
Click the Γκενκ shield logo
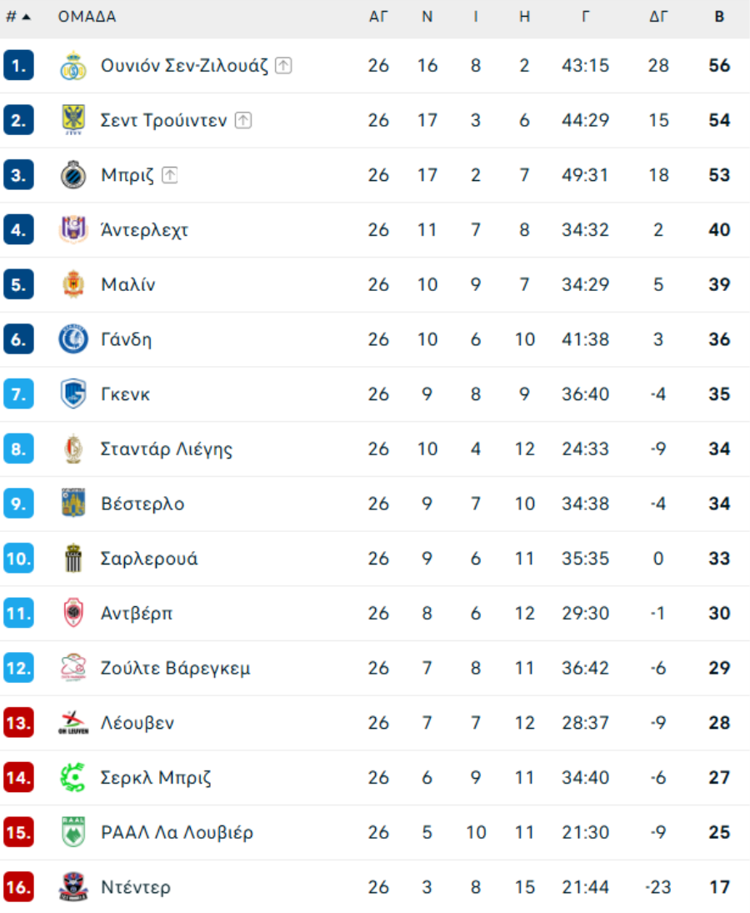(x=73, y=394)
